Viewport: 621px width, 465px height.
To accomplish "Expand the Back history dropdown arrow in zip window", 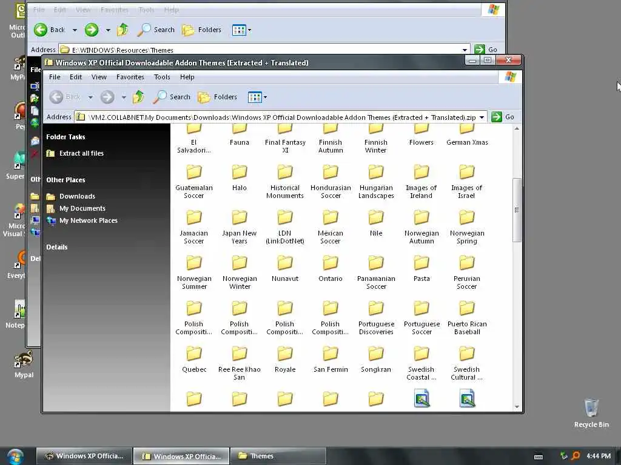I will point(91,97).
